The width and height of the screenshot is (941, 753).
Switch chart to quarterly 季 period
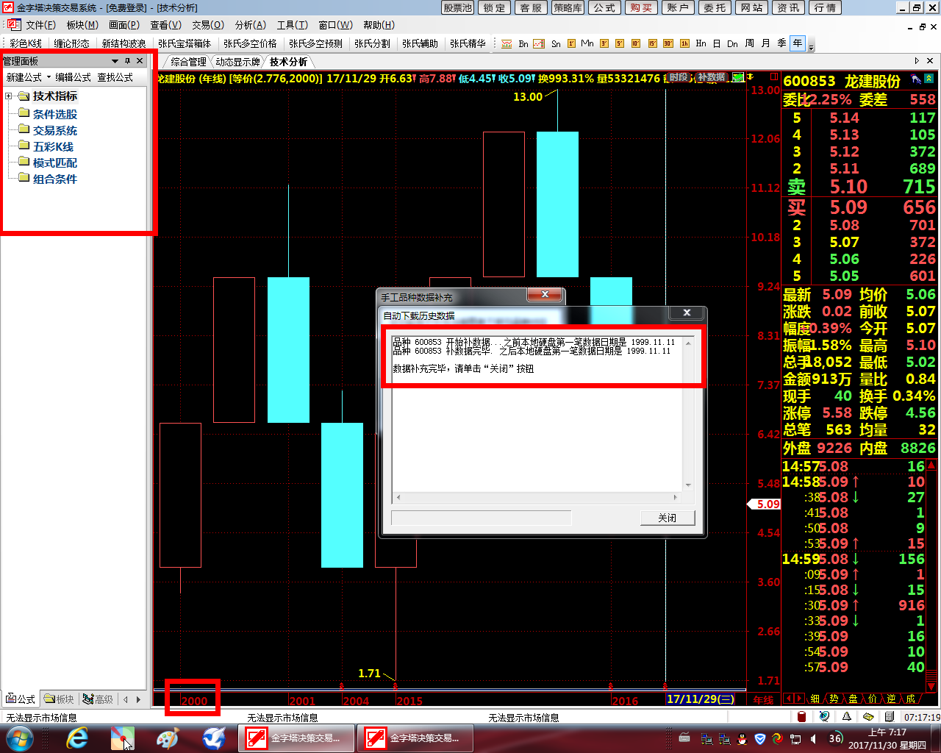point(781,44)
